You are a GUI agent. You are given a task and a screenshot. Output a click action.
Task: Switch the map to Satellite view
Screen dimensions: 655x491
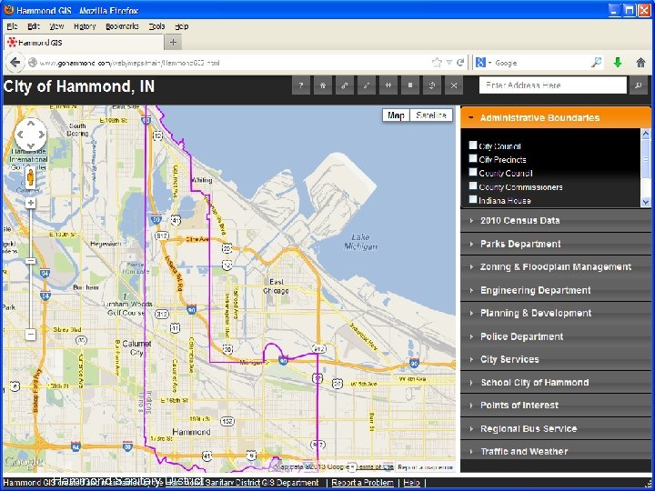[431, 115]
